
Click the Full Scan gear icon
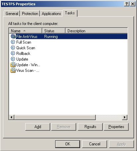click(x=13, y=42)
